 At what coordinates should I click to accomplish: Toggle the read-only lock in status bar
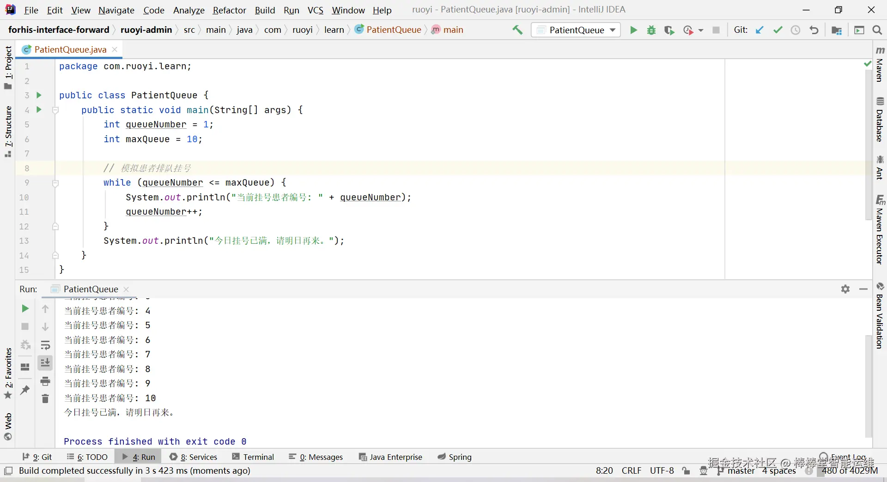pyautogui.click(x=686, y=470)
